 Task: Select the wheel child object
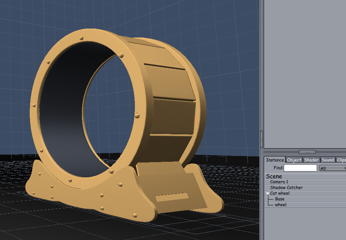[x=281, y=205]
